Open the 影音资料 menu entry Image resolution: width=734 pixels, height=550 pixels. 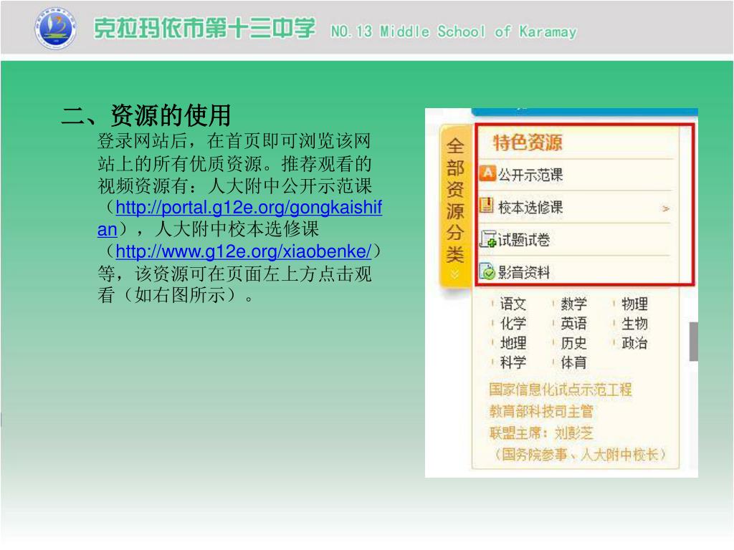click(523, 272)
